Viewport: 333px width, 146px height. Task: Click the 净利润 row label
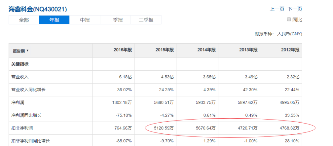pos(18,103)
